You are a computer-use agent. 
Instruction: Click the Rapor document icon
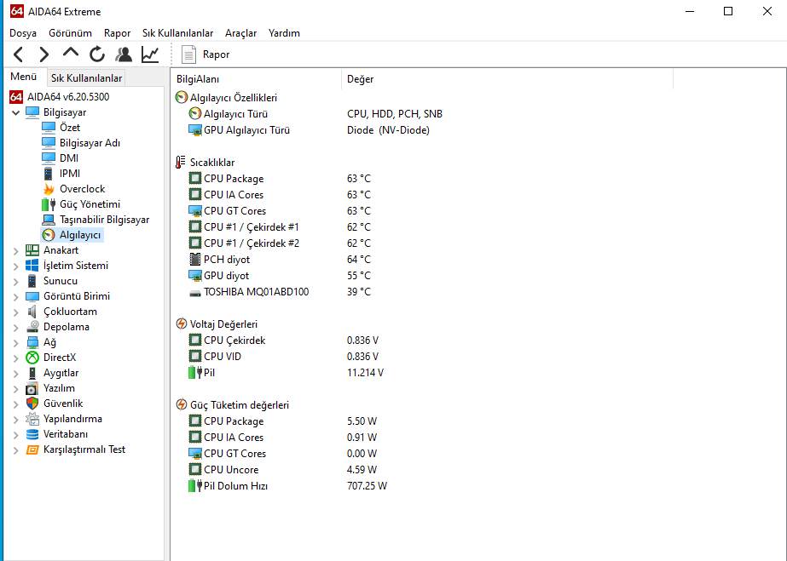tap(188, 54)
